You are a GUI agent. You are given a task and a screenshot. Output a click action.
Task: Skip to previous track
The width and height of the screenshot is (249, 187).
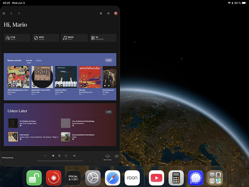pyautogui.click(x=53, y=156)
